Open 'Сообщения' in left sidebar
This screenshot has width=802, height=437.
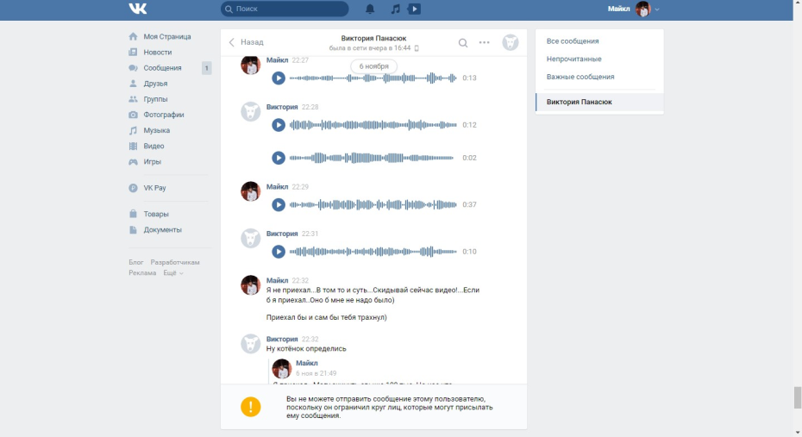pyautogui.click(x=162, y=68)
